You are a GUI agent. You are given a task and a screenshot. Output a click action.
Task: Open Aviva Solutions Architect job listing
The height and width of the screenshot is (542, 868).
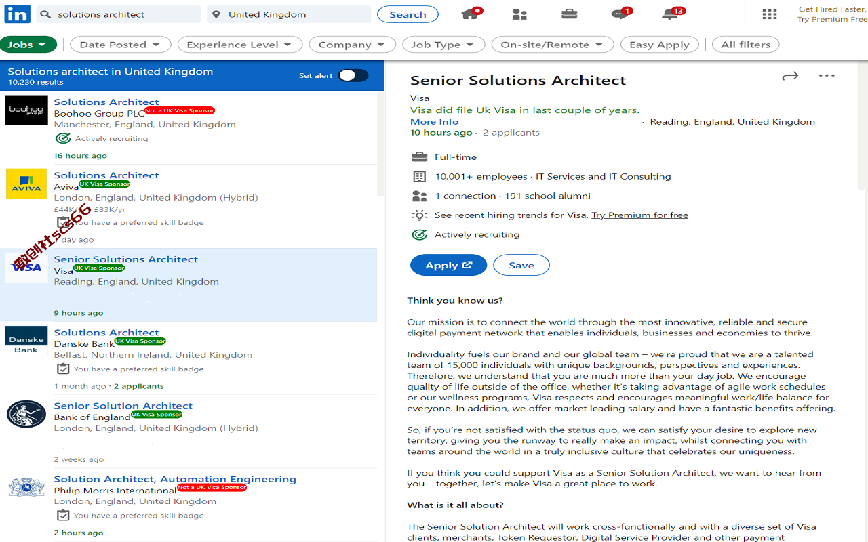(x=106, y=175)
